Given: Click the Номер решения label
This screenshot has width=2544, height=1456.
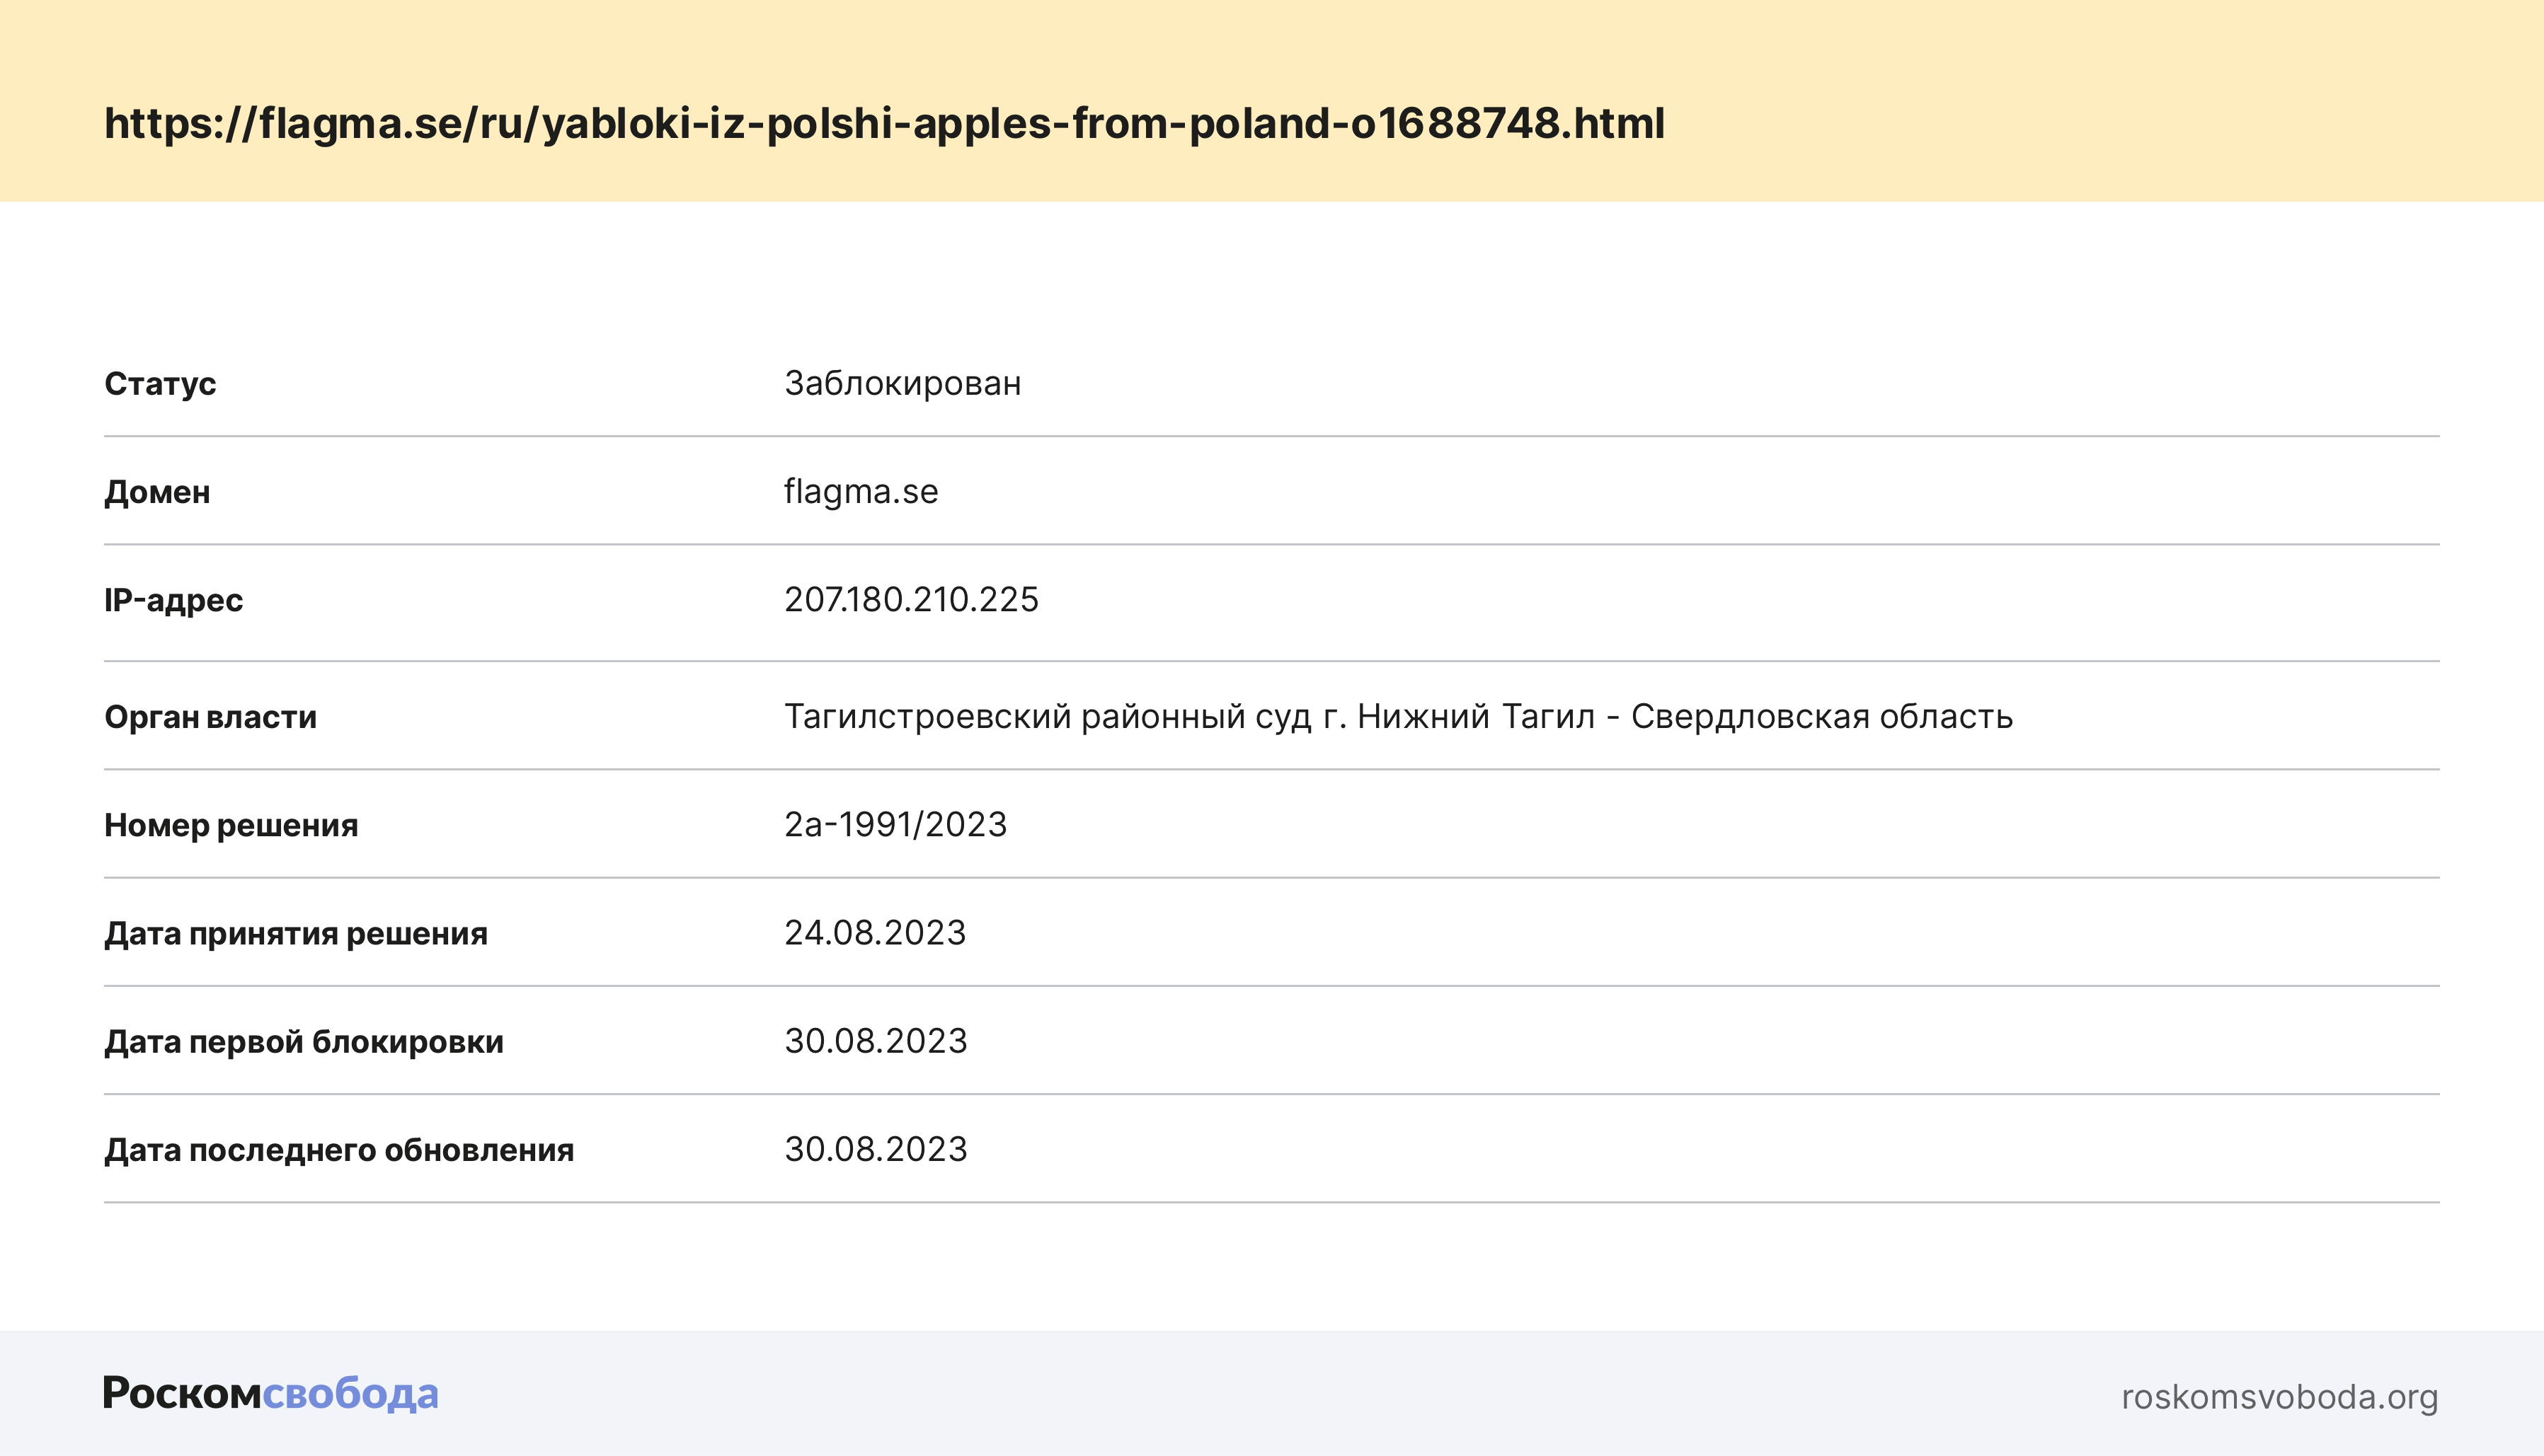Looking at the screenshot, I should pyautogui.click(x=231, y=825).
